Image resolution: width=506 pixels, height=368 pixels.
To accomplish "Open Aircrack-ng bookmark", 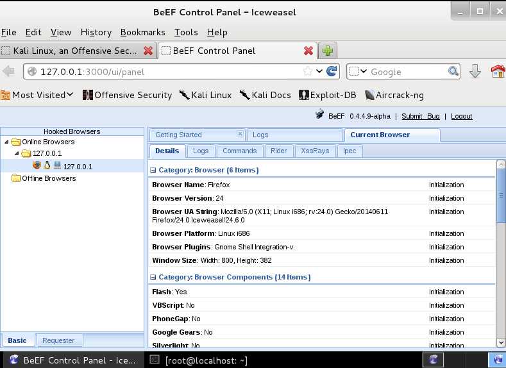I will tap(394, 95).
